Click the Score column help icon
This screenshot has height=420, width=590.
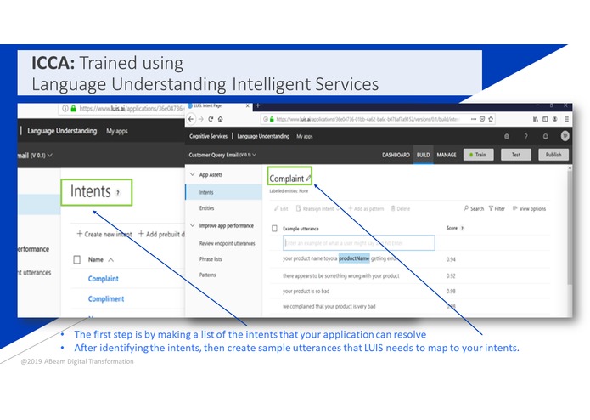[462, 228]
